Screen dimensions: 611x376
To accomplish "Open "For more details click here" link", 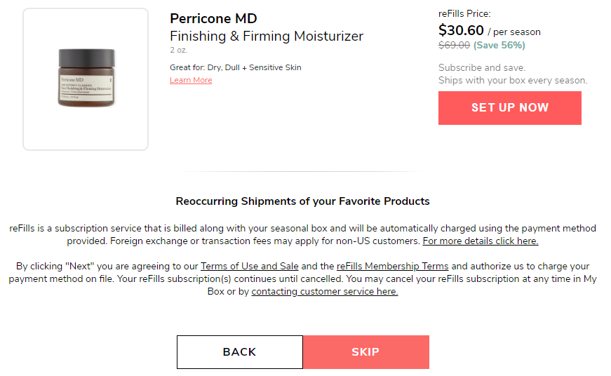I will (x=480, y=241).
